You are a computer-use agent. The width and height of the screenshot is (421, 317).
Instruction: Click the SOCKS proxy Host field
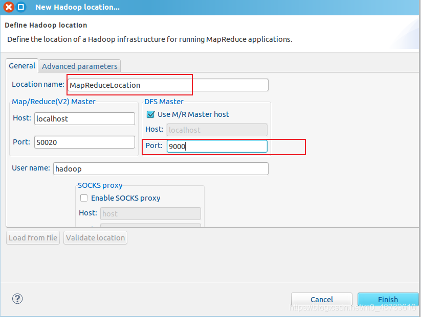point(150,213)
